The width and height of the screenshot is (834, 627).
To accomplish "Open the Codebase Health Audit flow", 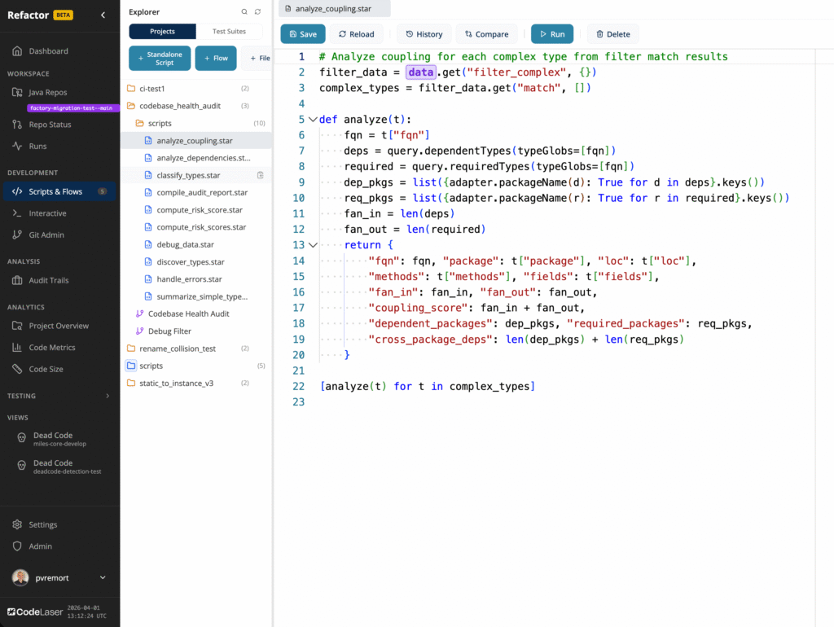I will (x=188, y=313).
